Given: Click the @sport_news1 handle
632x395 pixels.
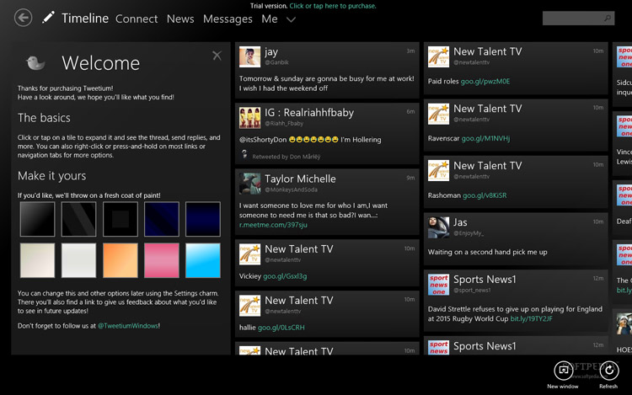Looking at the screenshot, I should 472,290.
